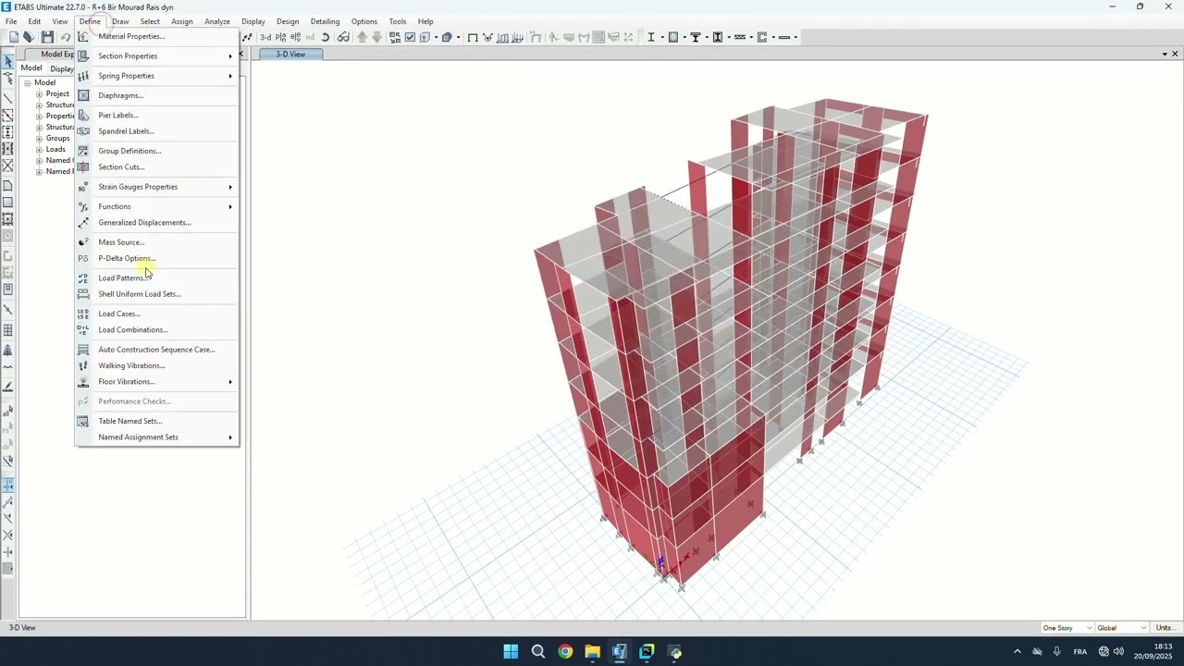
Task: Expand Floor Vibrations submenu
Action: pyautogui.click(x=157, y=382)
